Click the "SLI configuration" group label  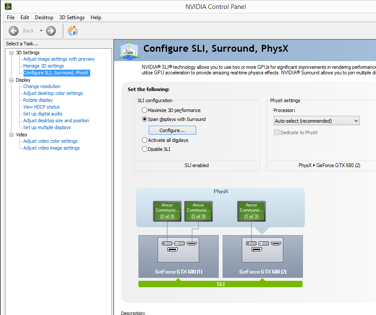click(x=155, y=100)
